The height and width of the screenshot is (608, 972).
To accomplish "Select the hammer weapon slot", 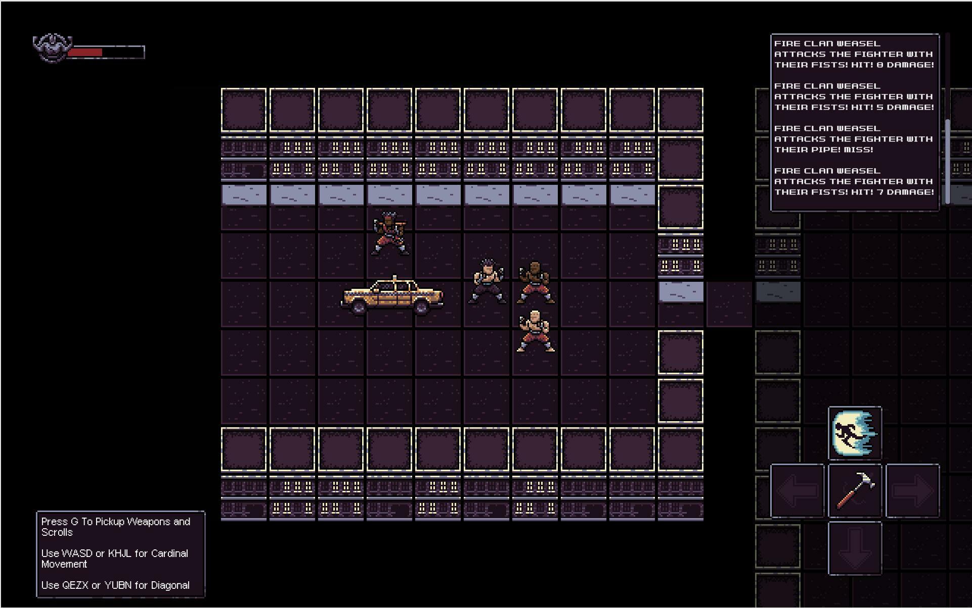I will pyautogui.click(x=855, y=490).
